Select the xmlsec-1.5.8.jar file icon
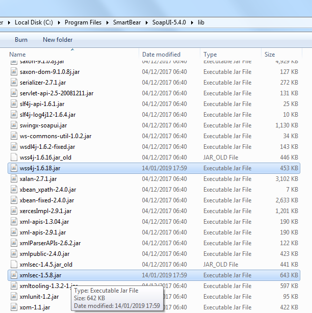 click(x=14, y=275)
